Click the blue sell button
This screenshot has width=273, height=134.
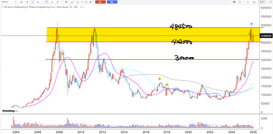pos(112,2)
